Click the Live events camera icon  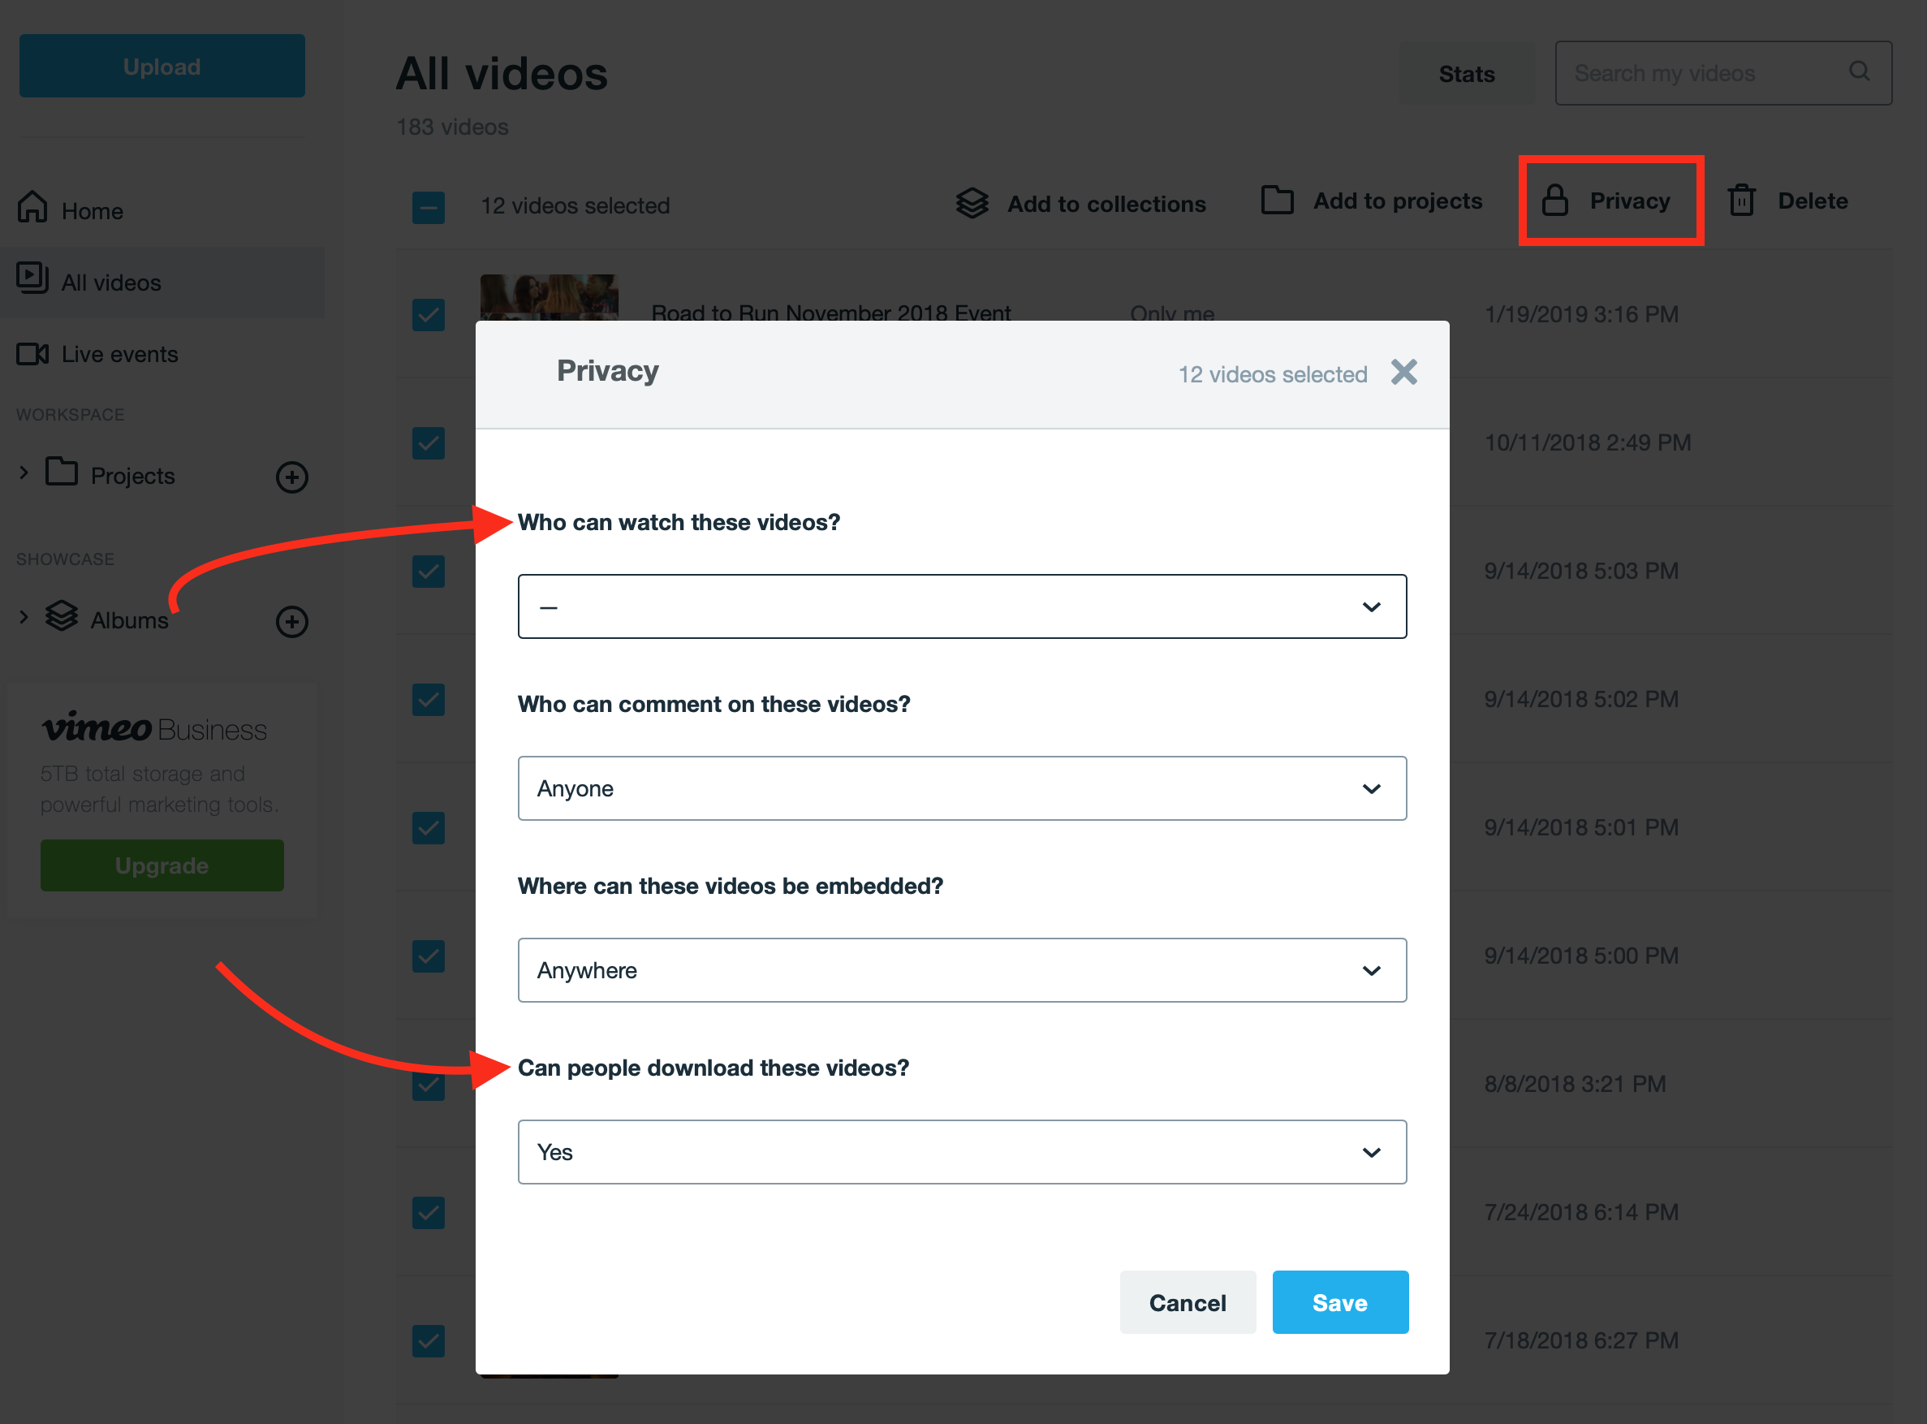click(x=32, y=353)
